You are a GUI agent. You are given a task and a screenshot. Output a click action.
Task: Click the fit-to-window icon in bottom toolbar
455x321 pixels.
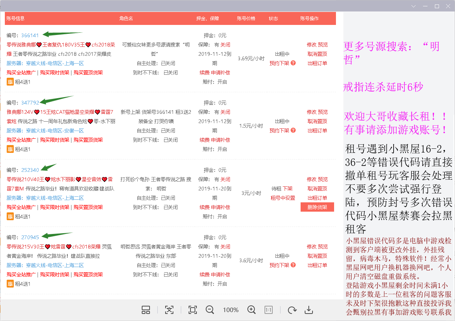(169, 310)
